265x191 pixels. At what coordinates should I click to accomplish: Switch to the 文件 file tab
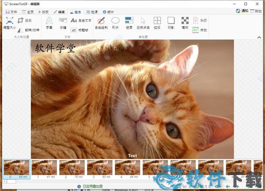point(11,11)
